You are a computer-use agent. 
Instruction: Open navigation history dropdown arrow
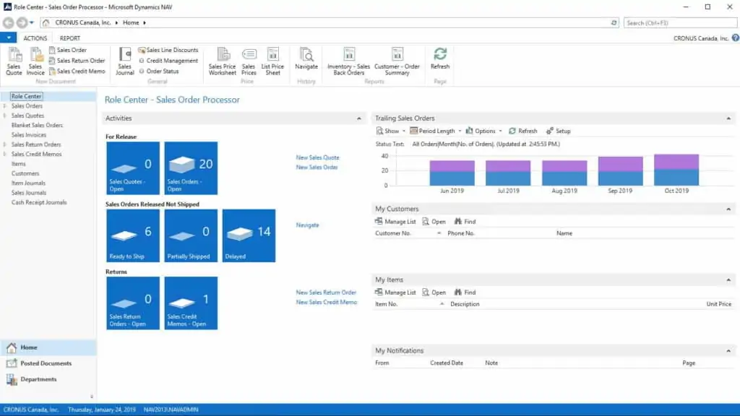click(32, 22)
